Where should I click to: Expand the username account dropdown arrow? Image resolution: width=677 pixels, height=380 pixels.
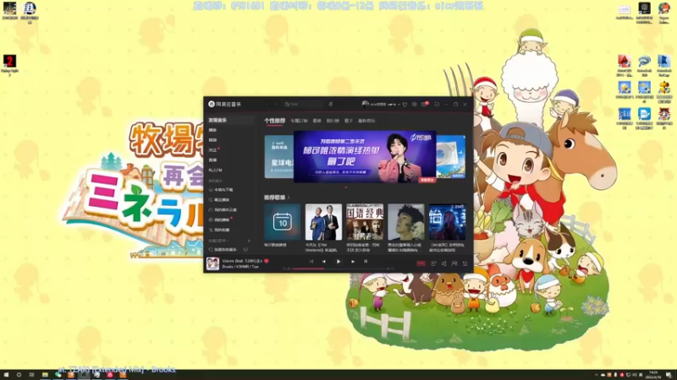(x=399, y=105)
